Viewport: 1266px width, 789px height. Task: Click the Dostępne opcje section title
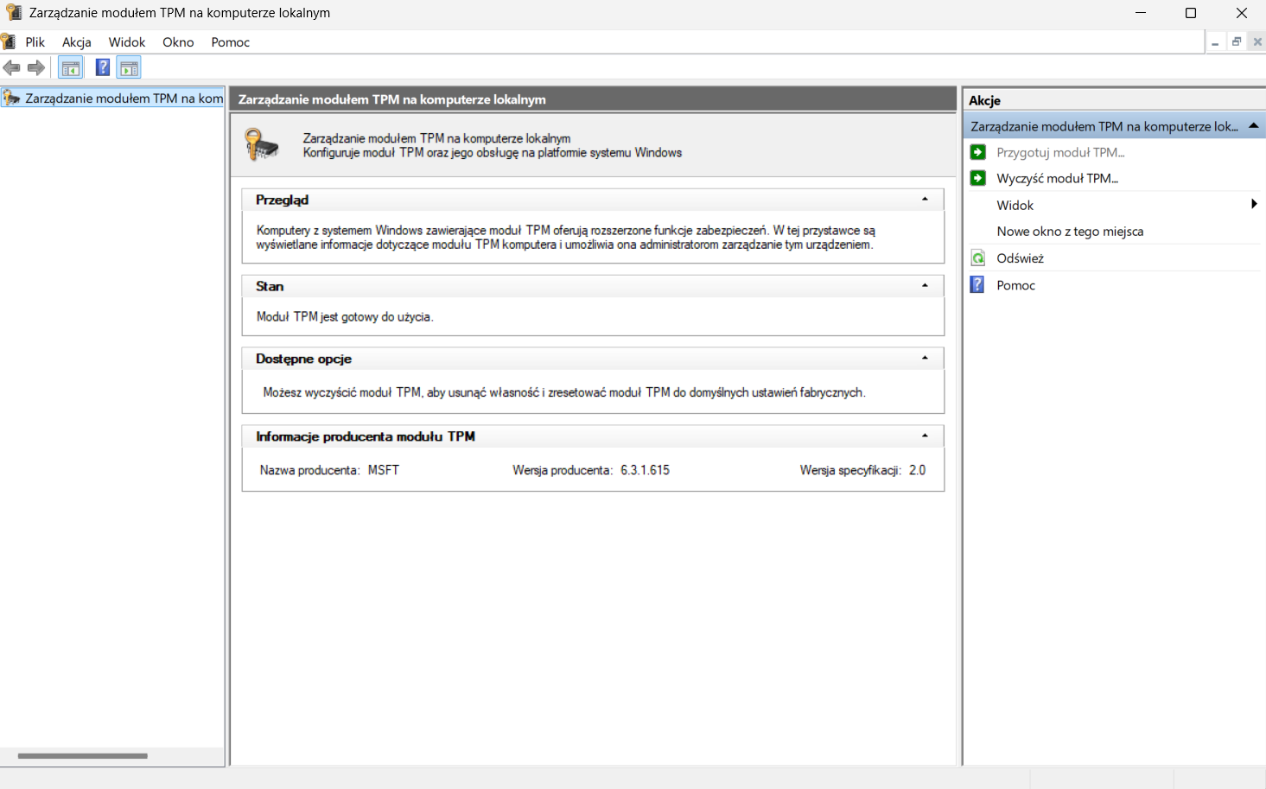coord(303,359)
